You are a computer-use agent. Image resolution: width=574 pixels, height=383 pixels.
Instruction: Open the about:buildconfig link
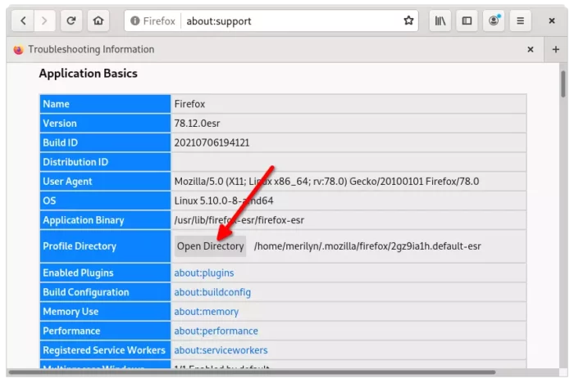[212, 292]
